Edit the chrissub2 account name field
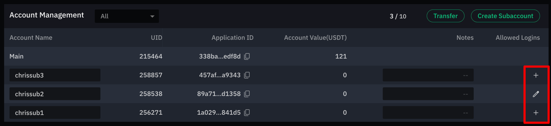The width and height of the screenshot is (551, 126). (55, 94)
